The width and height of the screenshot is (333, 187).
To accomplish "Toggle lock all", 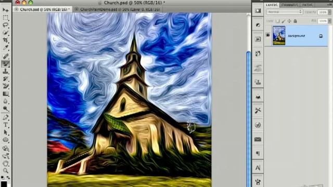I will point(295,21).
